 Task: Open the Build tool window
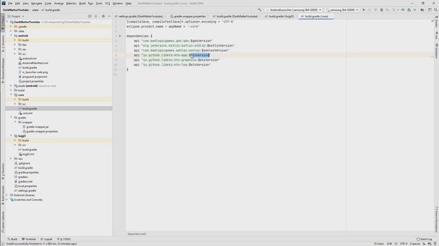coord(12,239)
